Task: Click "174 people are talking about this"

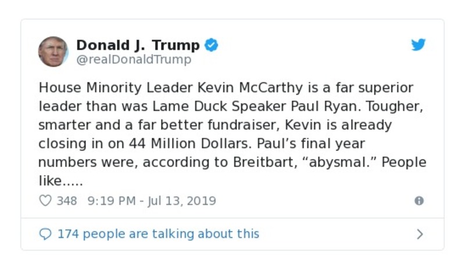Action: 158,234
